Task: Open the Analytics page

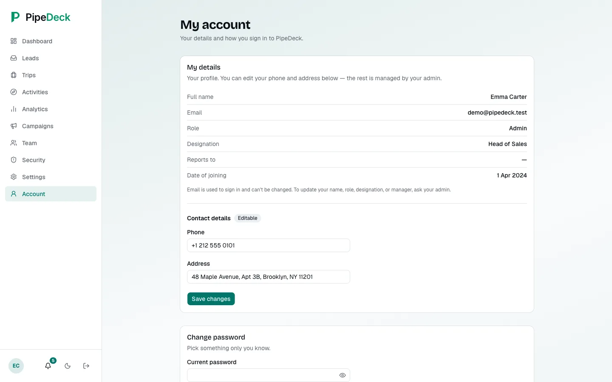Action: (51, 109)
